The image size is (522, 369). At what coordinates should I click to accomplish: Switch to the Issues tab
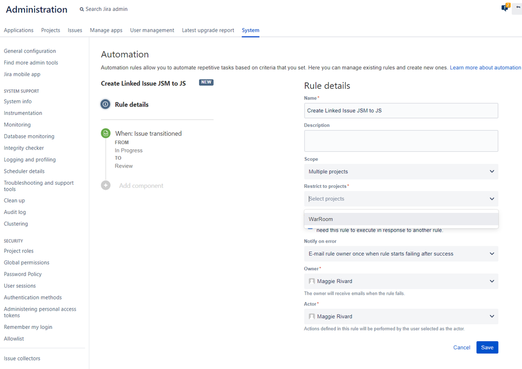[x=75, y=30]
